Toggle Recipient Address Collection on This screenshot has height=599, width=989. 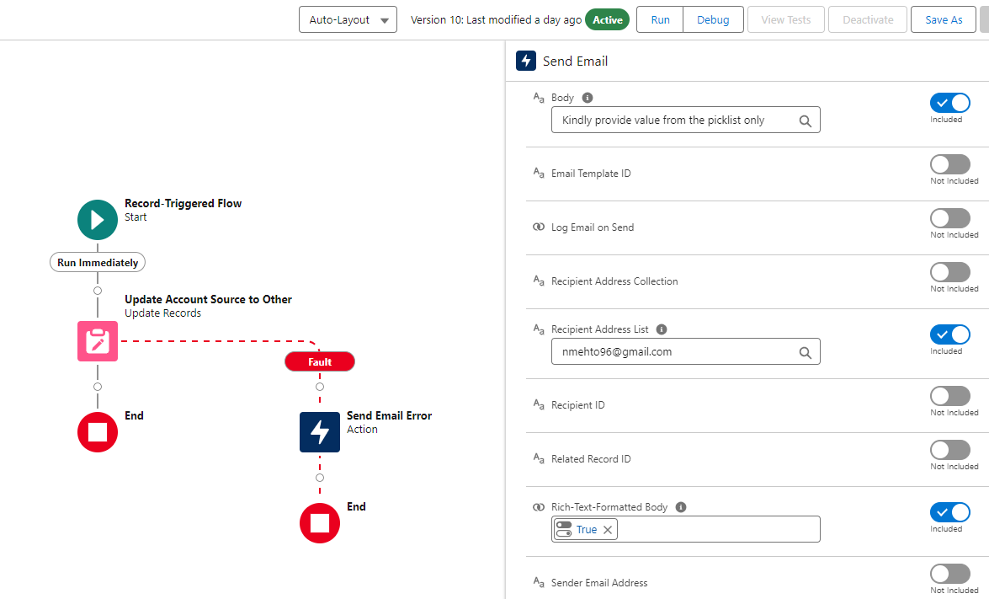(x=949, y=272)
